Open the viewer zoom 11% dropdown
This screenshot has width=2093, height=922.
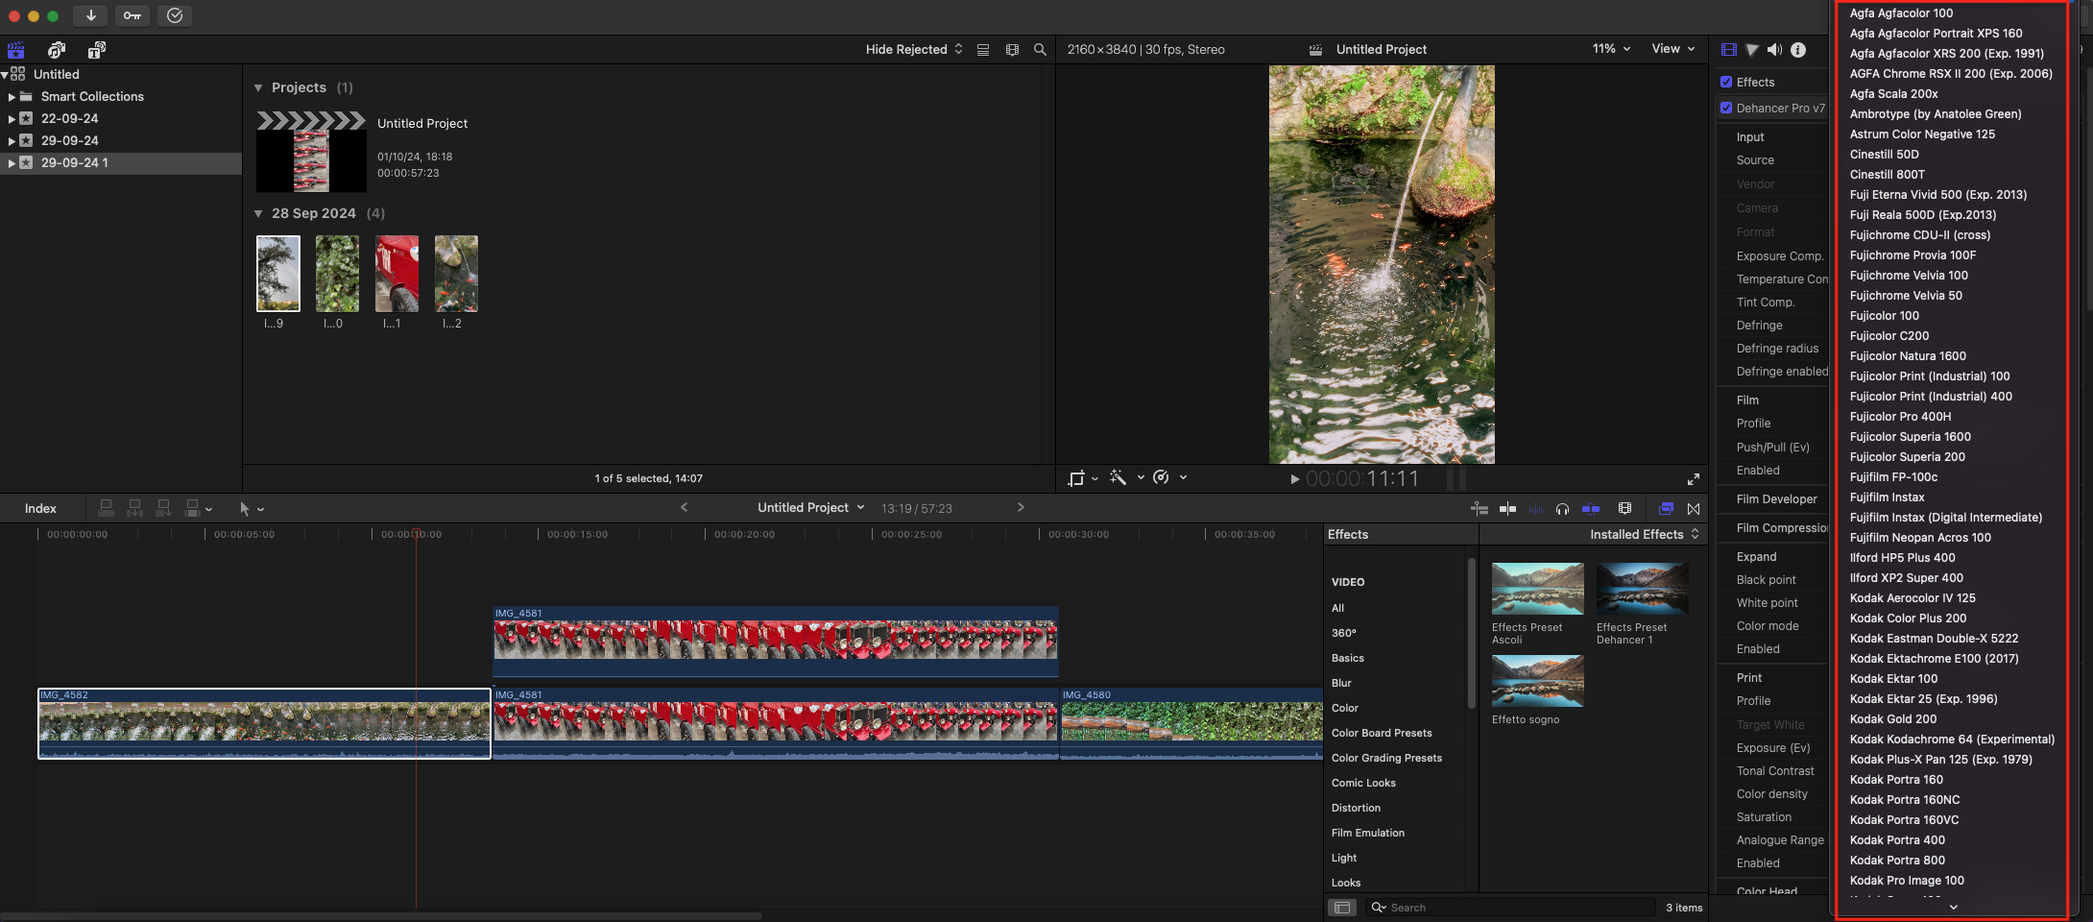[x=1611, y=49]
